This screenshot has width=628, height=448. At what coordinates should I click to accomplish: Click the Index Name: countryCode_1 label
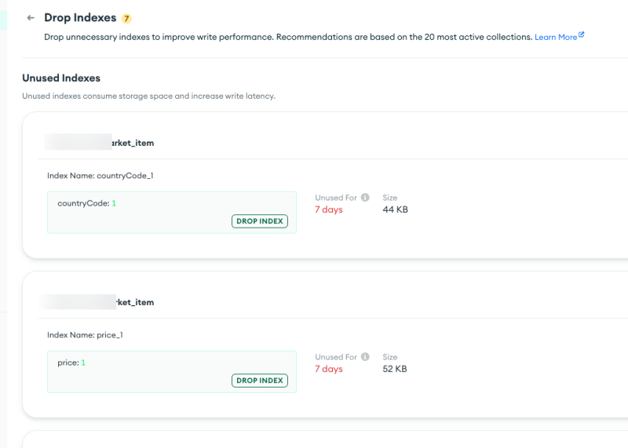(100, 176)
